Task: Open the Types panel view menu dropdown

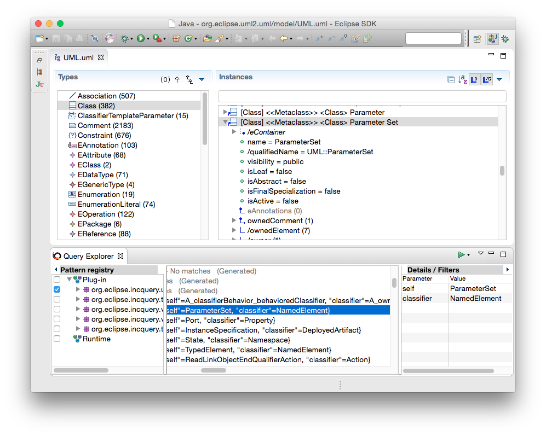Action: tap(202, 80)
